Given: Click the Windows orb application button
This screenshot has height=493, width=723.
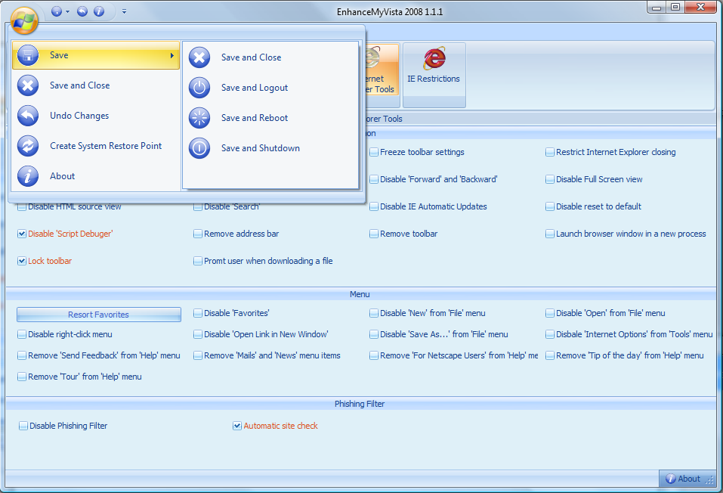Looking at the screenshot, I should [24, 20].
